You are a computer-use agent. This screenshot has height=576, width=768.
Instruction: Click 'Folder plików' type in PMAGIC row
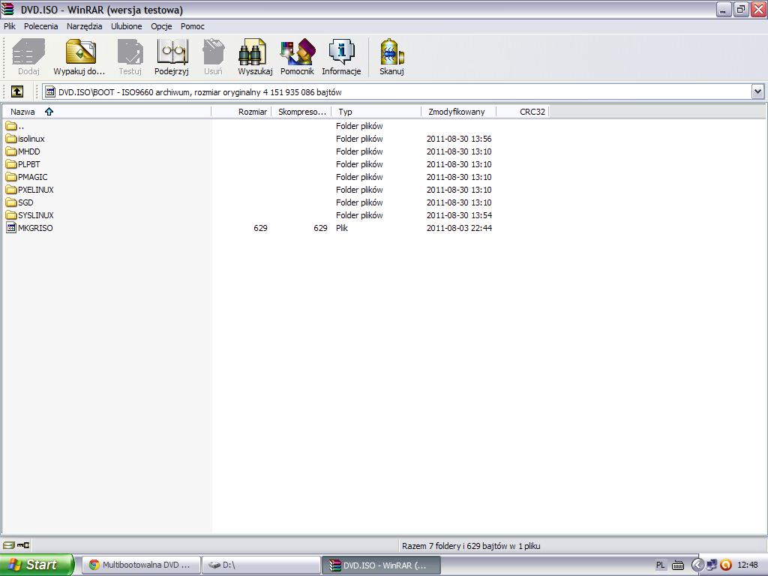(359, 177)
